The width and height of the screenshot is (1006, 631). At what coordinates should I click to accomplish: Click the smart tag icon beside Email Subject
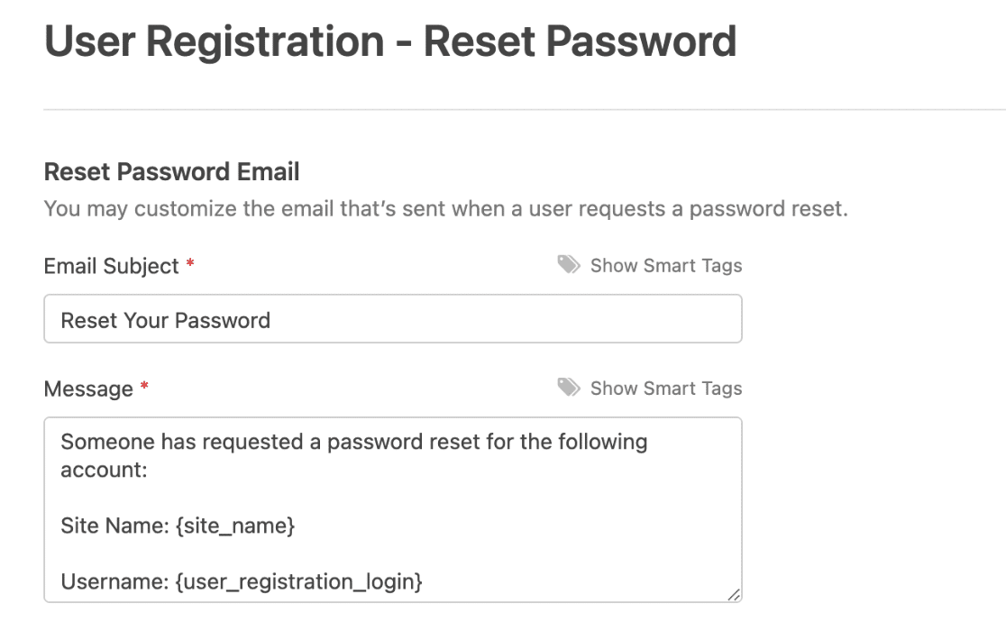pos(569,264)
